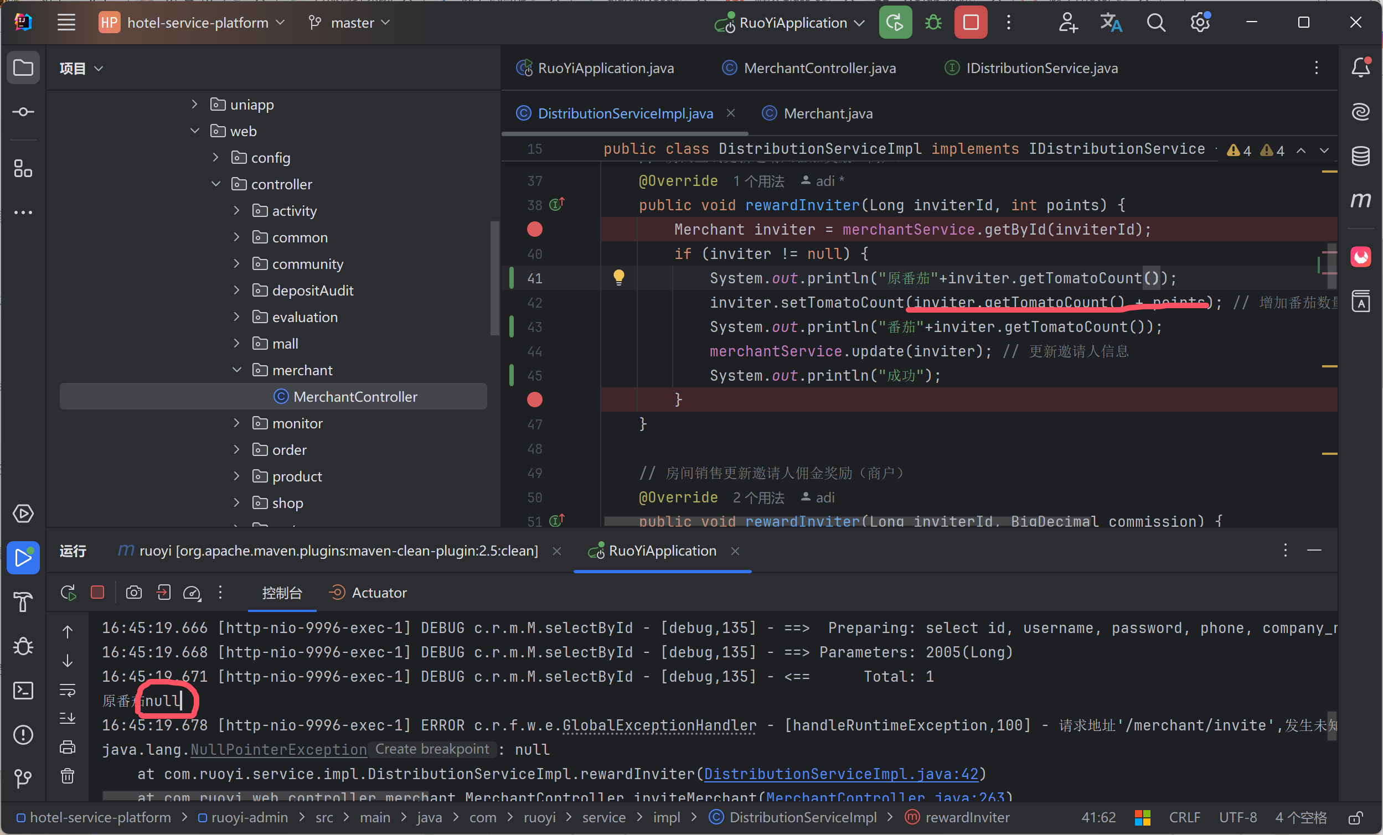
Task: Open Git tool window in the left sidebar
Action: pyautogui.click(x=23, y=779)
